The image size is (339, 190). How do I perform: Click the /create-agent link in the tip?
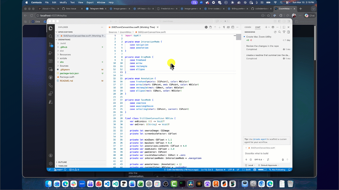point(260,139)
